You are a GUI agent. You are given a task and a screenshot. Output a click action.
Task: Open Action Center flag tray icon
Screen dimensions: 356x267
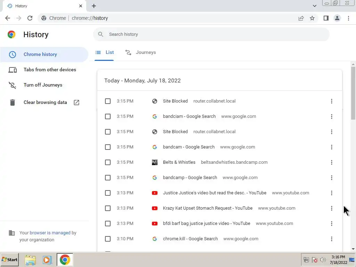click(314, 260)
